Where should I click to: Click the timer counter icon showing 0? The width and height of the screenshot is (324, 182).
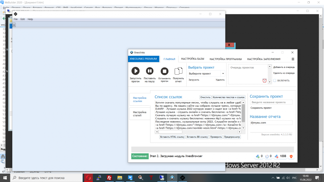[x=267, y=156]
